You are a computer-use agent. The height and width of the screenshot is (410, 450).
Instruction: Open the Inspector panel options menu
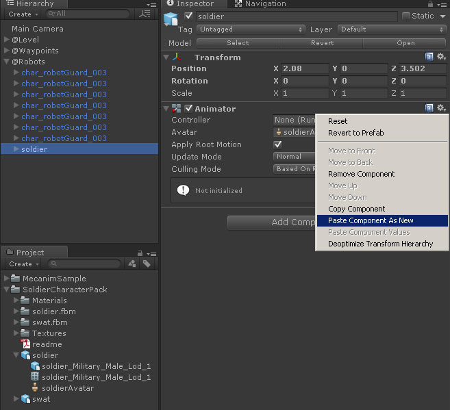coord(441,5)
